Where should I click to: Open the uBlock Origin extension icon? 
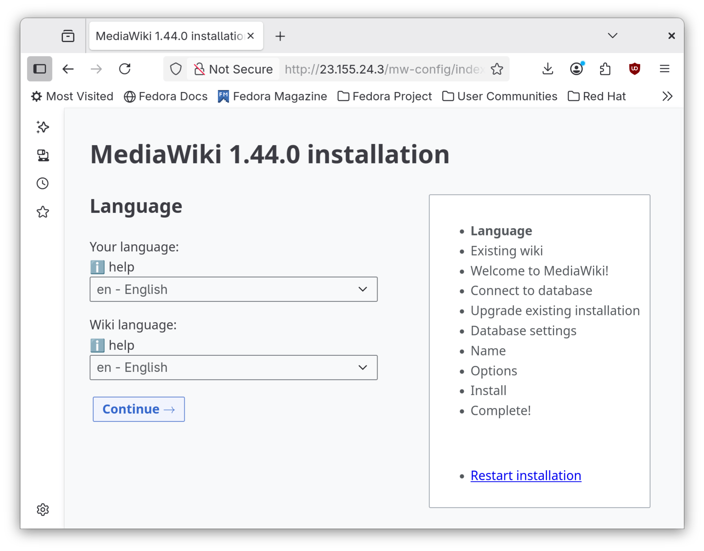[x=635, y=69]
